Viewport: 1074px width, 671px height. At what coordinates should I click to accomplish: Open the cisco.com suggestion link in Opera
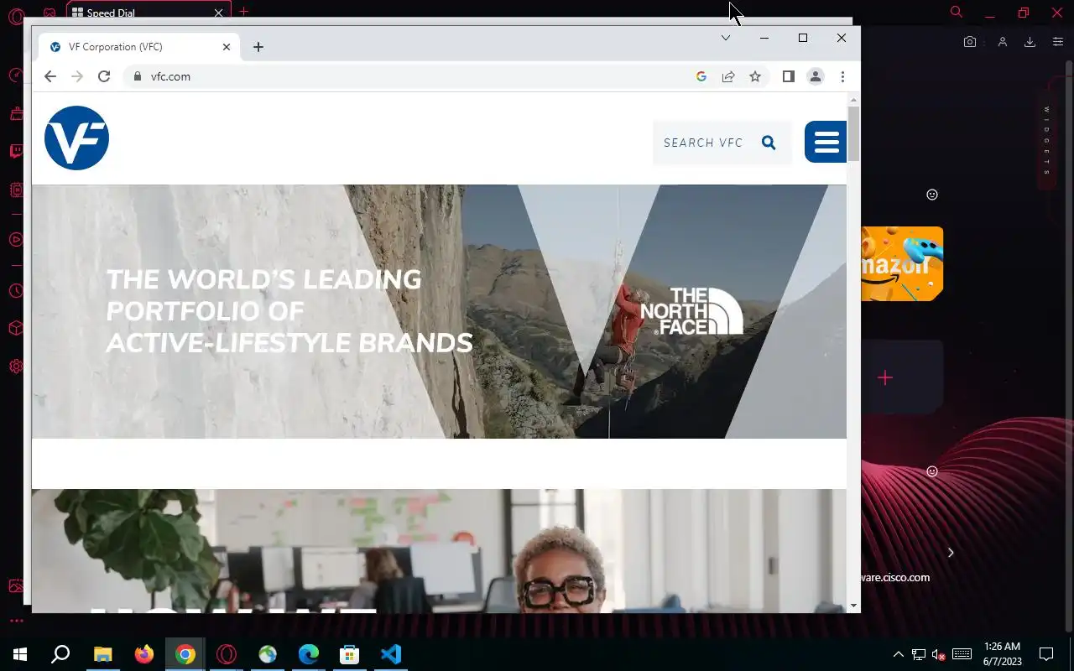[895, 577]
